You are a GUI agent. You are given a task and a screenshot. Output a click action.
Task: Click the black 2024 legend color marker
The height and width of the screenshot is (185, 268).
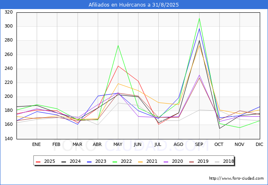click(x=63, y=162)
